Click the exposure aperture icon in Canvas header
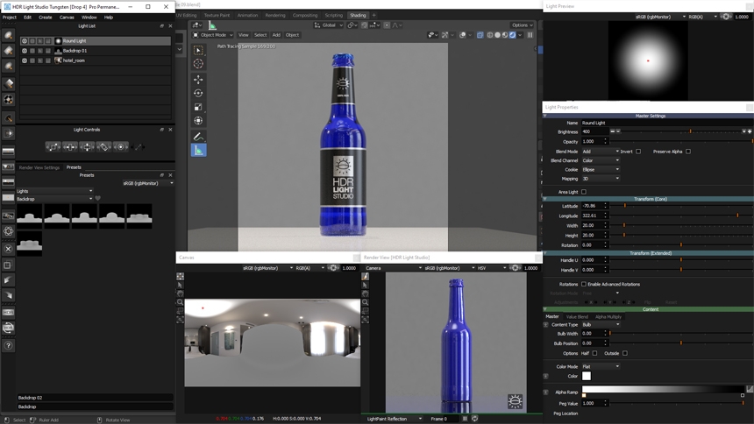The width and height of the screenshot is (754, 424). [333, 268]
